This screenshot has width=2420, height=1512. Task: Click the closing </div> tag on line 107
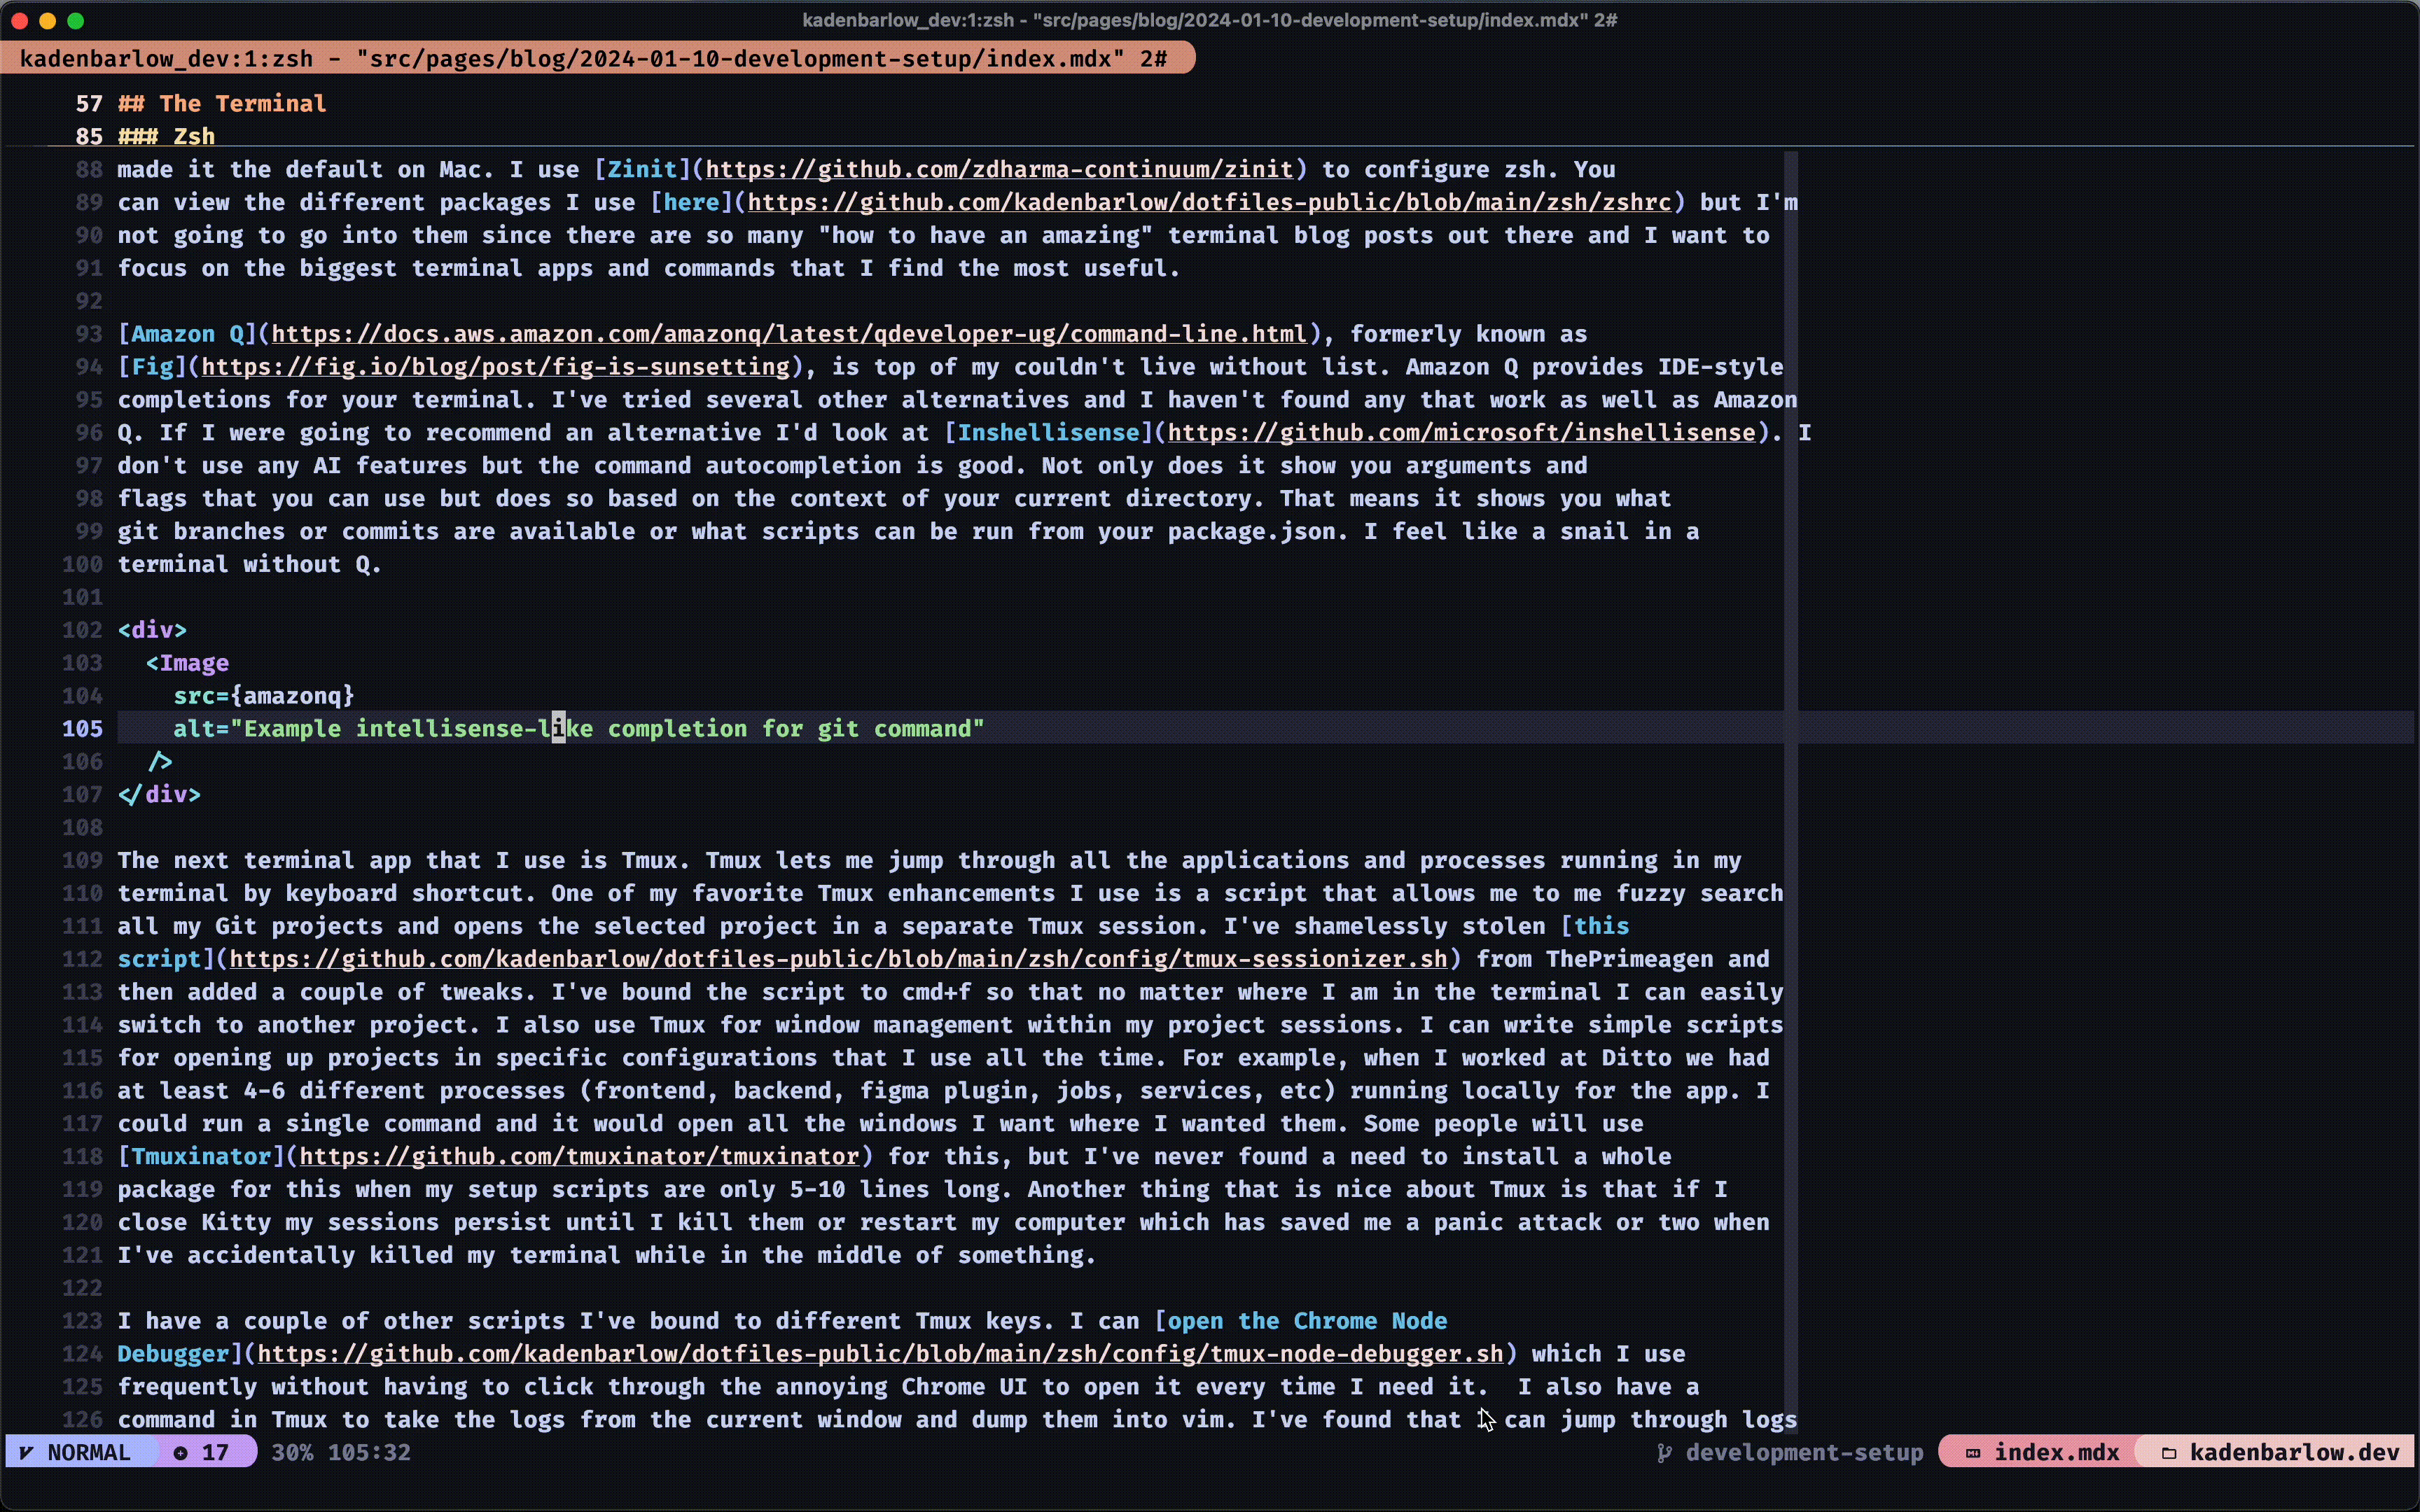pos(159,795)
